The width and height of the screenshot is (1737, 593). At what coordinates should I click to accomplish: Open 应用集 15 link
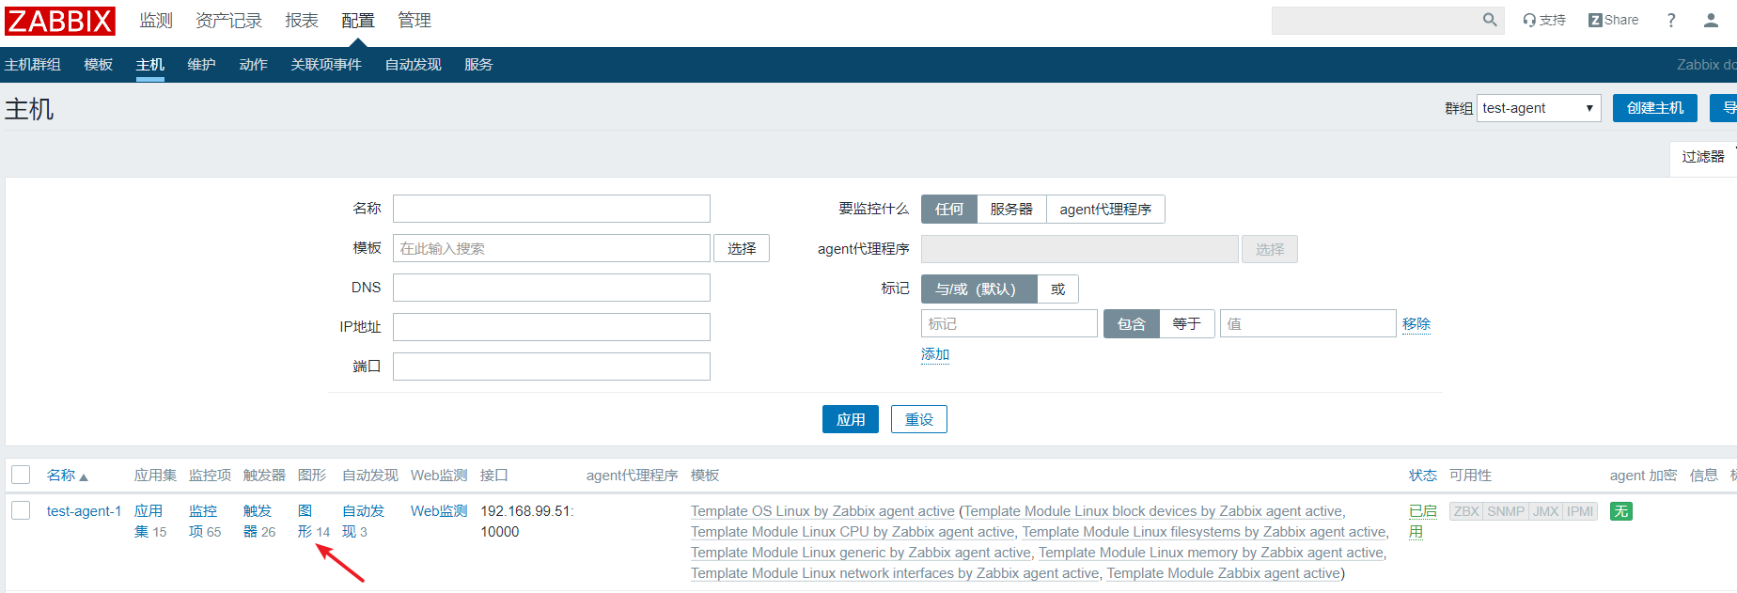(149, 522)
